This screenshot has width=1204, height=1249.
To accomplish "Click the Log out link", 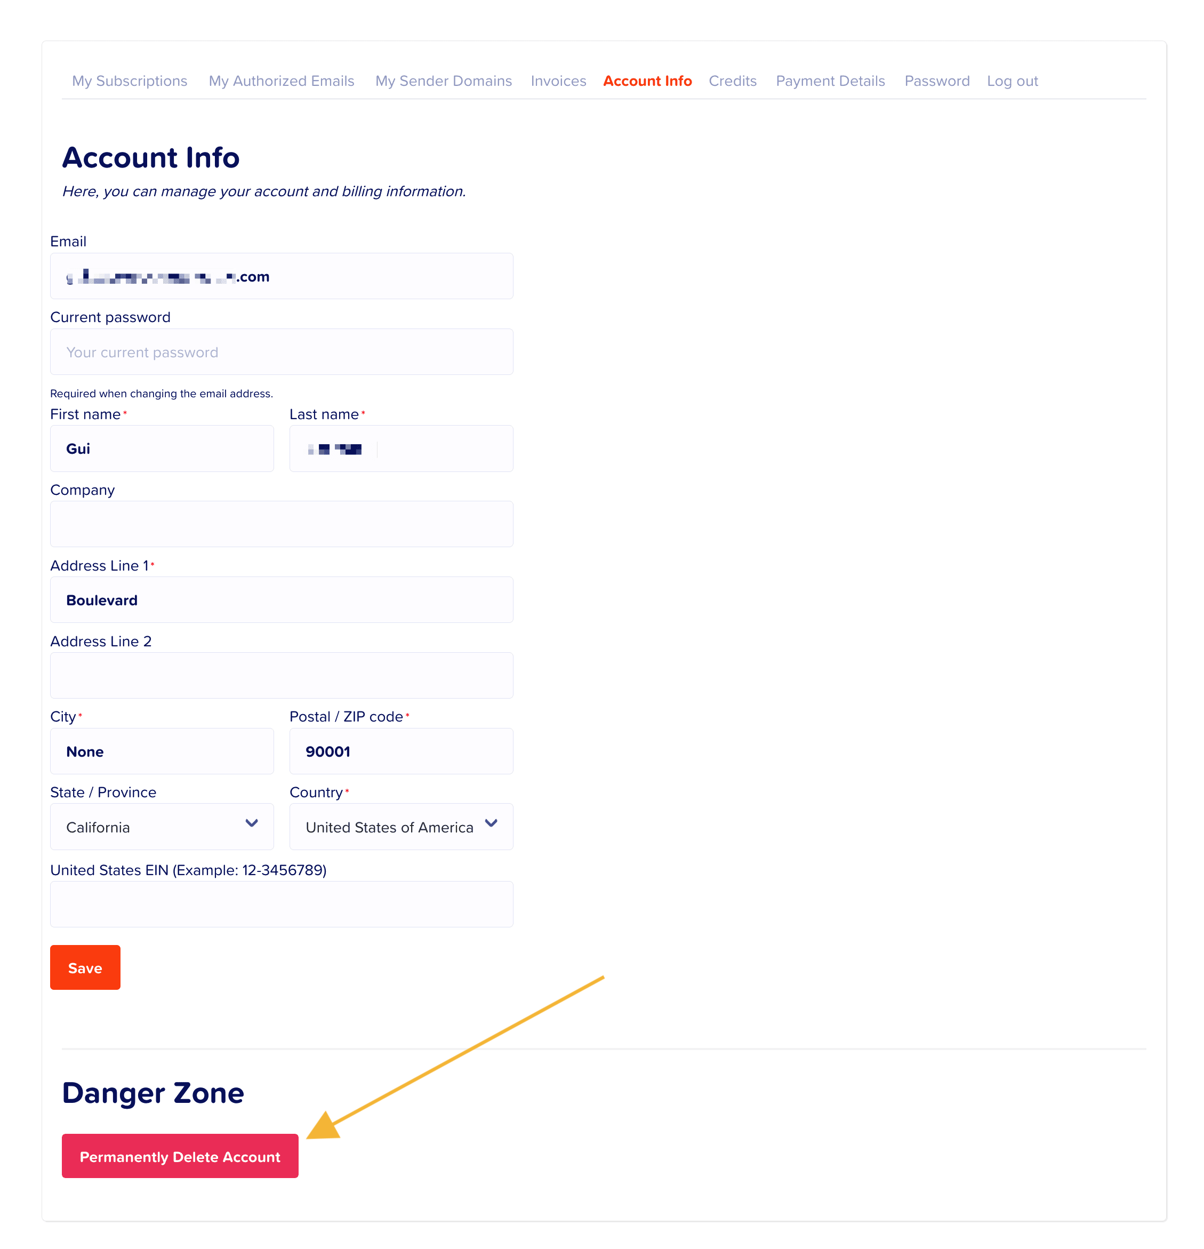I will coord(1012,81).
